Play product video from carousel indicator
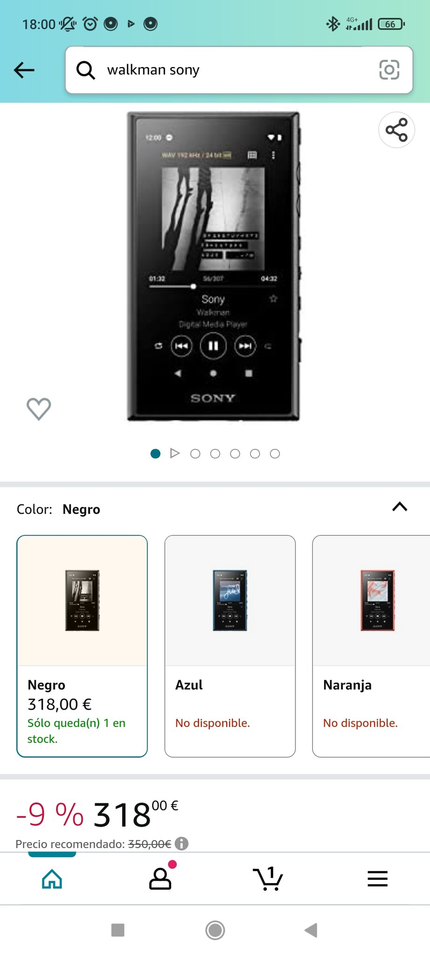This screenshot has width=430, height=956. pyautogui.click(x=175, y=453)
